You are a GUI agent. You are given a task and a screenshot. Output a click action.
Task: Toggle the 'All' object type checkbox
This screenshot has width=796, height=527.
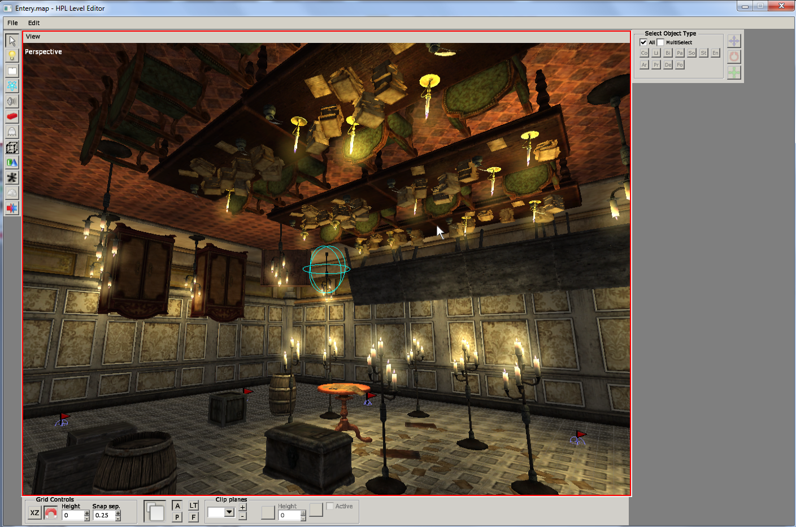click(643, 42)
